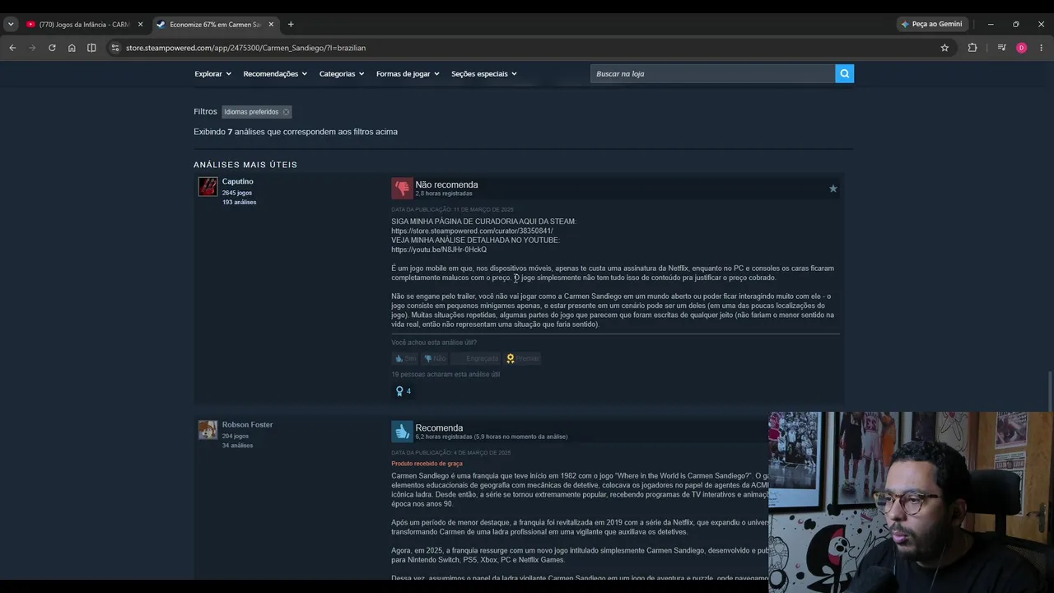Image resolution: width=1054 pixels, height=593 pixels.
Task: Click the address bar URL
Action: 245,48
